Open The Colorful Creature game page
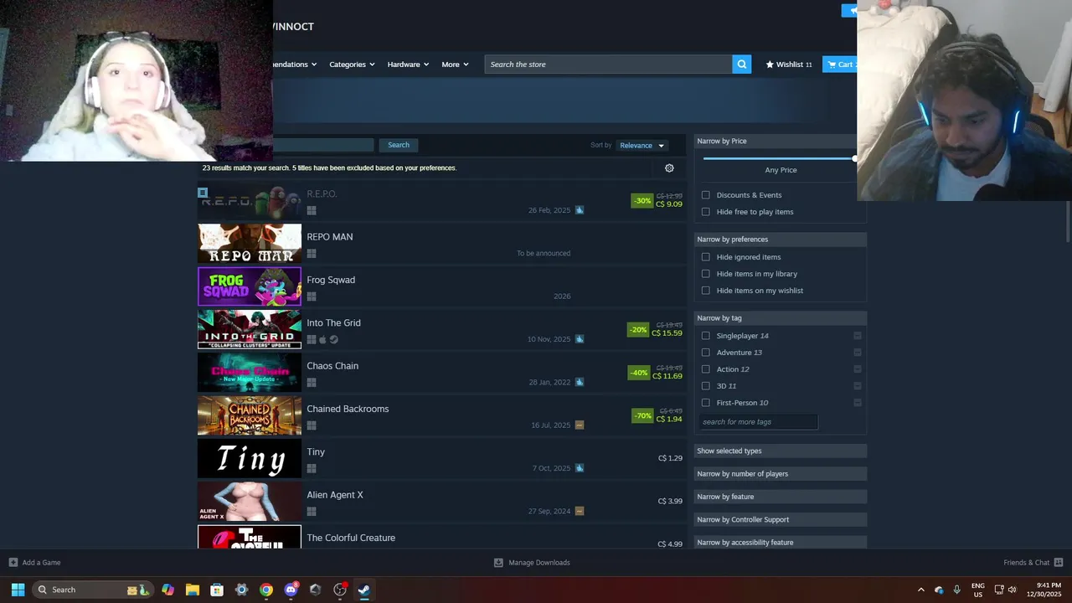This screenshot has height=603, width=1072. [x=442, y=537]
